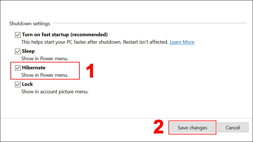Open the Learn More link
Viewport: 253px width, 142px height.
click(182, 42)
